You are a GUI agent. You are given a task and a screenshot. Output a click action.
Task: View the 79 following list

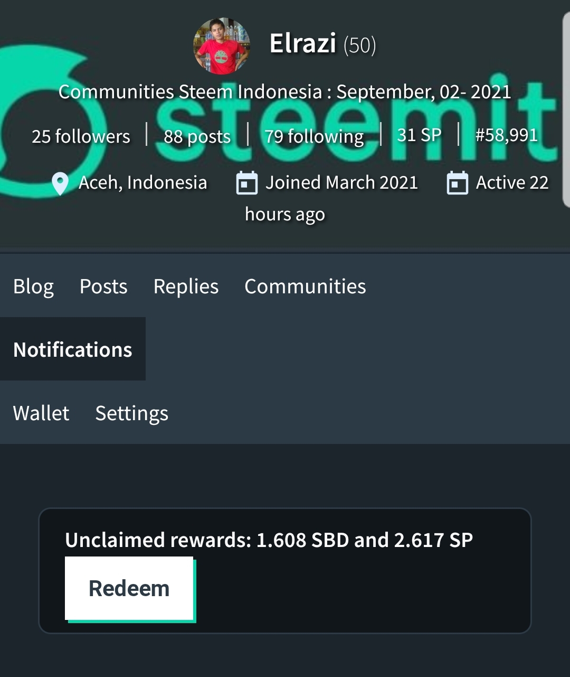tap(314, 137)
